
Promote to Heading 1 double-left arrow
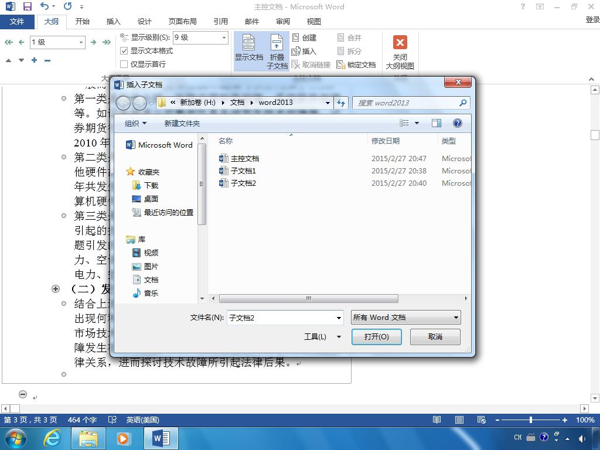(8, 42)
